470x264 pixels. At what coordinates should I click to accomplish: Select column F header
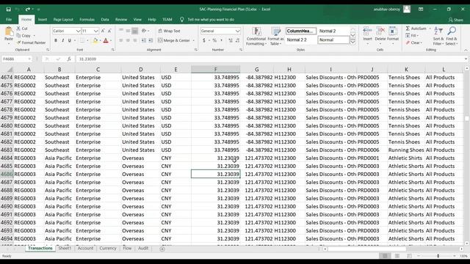[215, 70]
